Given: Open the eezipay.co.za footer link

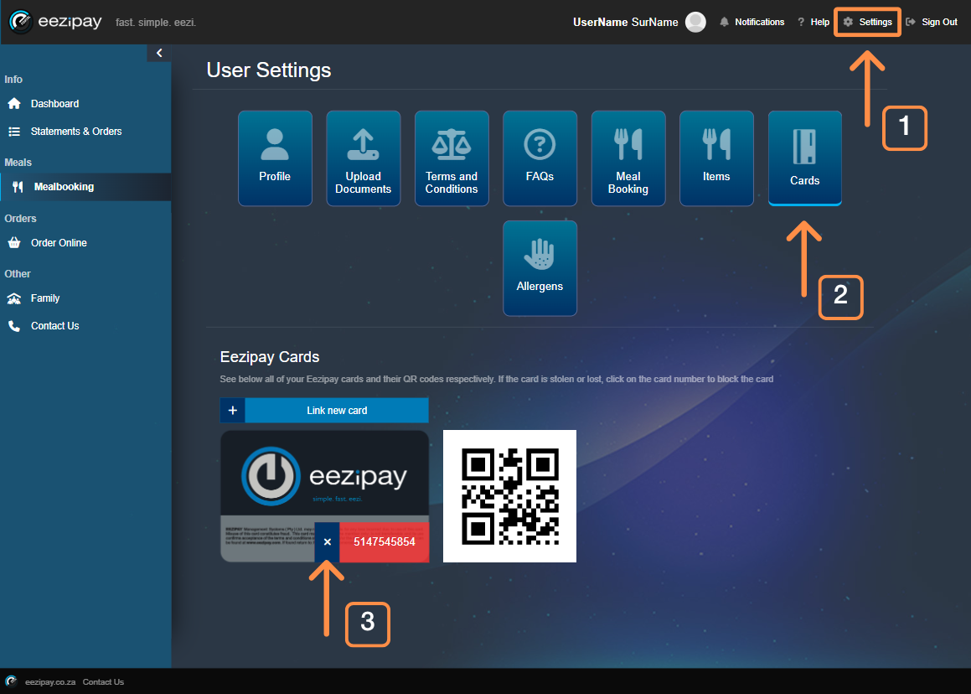Looking at the screenshot, I should tap(50, 682).
